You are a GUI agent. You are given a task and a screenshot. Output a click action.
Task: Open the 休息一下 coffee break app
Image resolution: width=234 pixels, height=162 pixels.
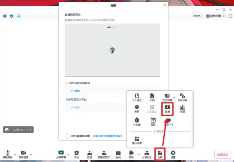169,122
